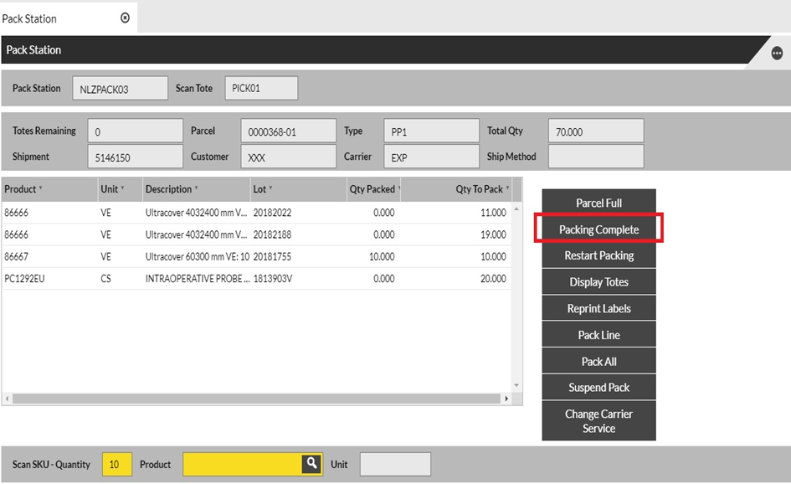Open Change Carrier Service

click(598, 421)
